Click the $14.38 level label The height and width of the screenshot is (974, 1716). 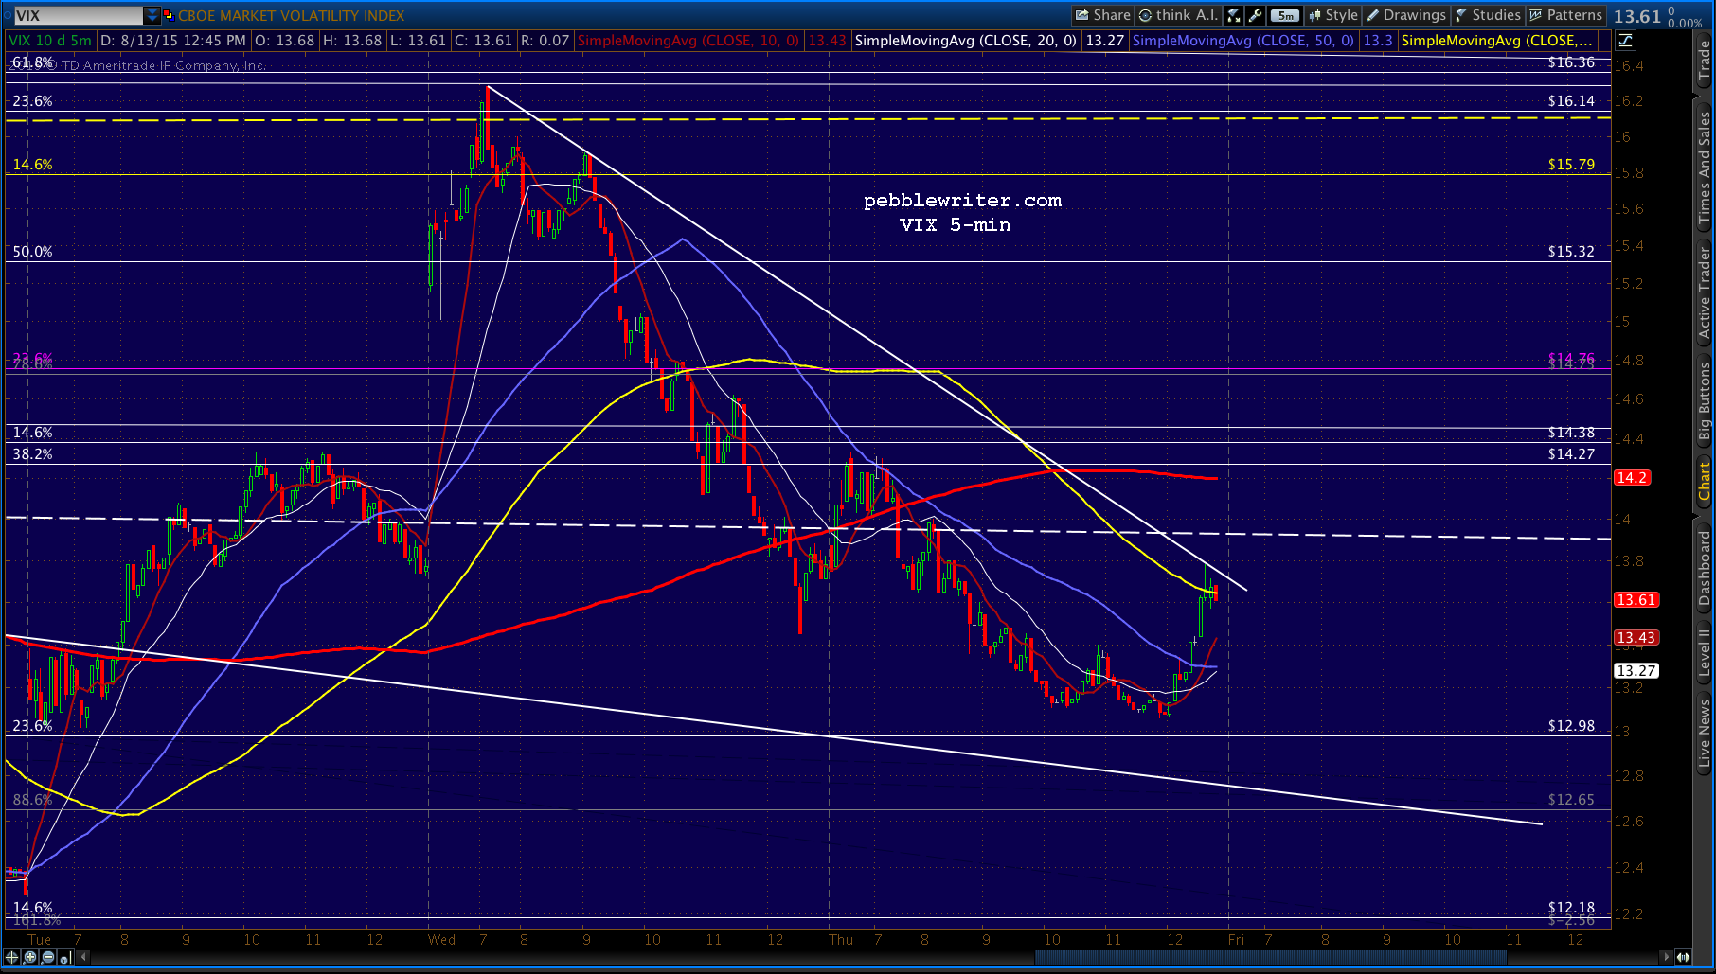click(1571, 433)
